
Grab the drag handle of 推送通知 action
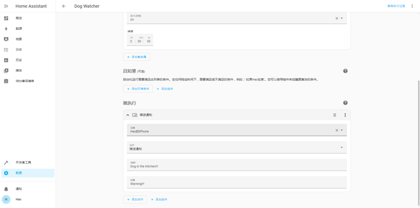(x=334, y=115)
